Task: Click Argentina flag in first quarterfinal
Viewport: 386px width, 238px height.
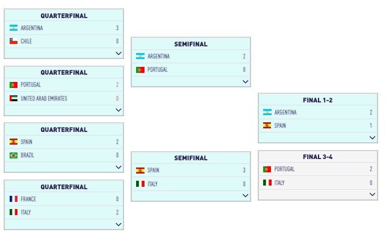Action: coord(13,28)
